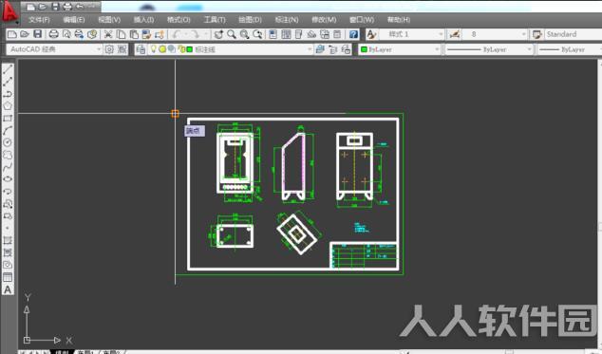The width and height of the screenshot is (602, 354).
Task: Click the Help question mark icon
Action: (x=353, y=34)
